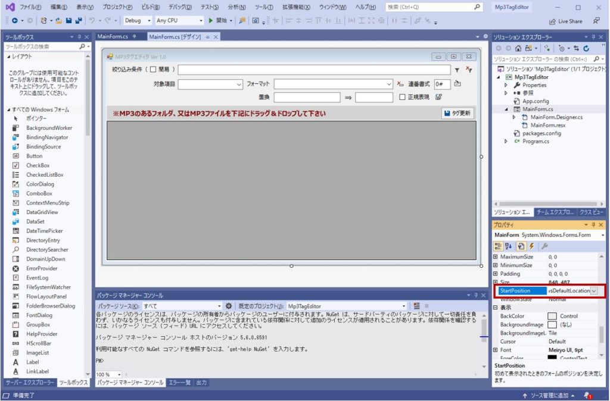Image resolution: width=610 pixels, height=401 pixels.
Task: Click the Live Share button
Action: pos(566,21)
